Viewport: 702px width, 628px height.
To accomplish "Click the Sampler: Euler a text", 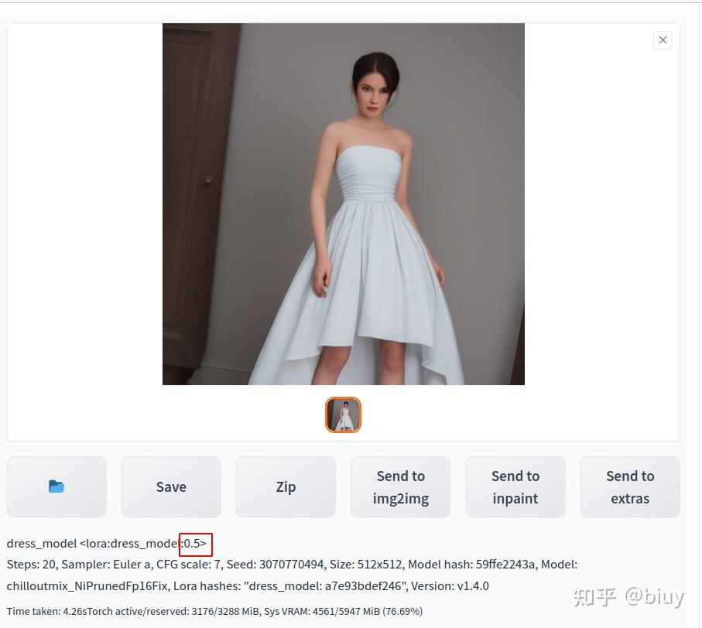I will pyautogui.click(x=106, y=565).
